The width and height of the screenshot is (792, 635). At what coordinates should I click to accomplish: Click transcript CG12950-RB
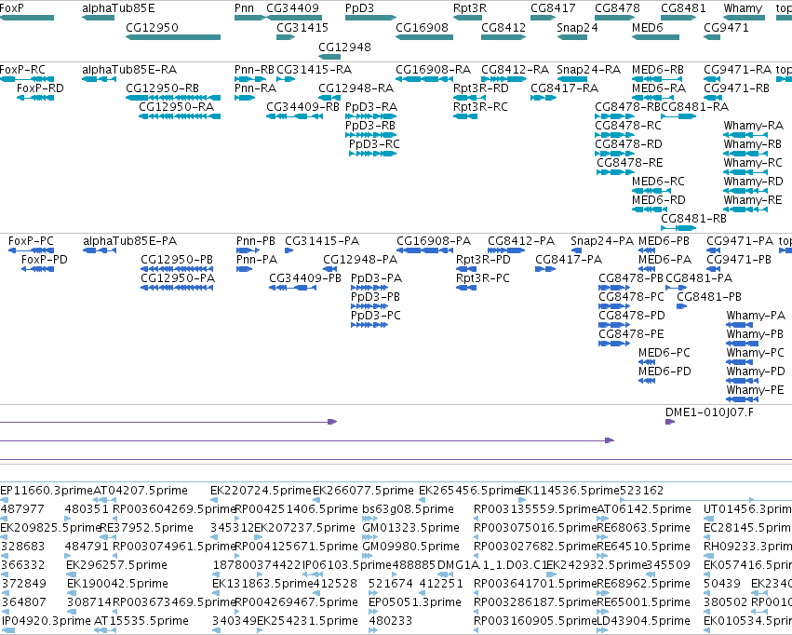(x=162, y=88)
